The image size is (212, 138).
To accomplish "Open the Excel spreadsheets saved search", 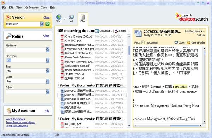I will click(17, 126).
